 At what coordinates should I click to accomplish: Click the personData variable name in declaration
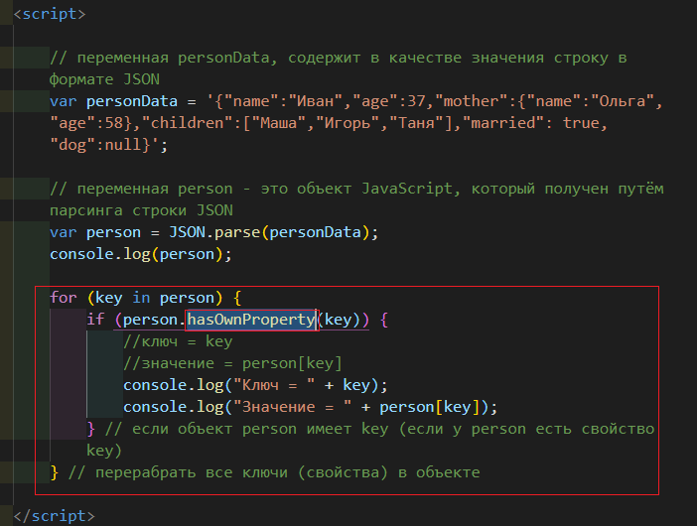point(132,101)
